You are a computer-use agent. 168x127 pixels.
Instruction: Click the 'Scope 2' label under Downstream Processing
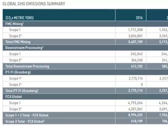(15, 60)
